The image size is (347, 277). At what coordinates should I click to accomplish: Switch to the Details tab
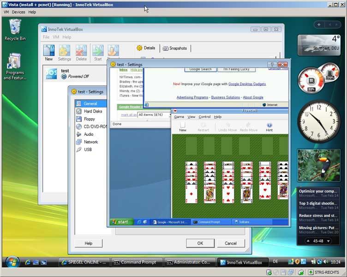point(146,48)
